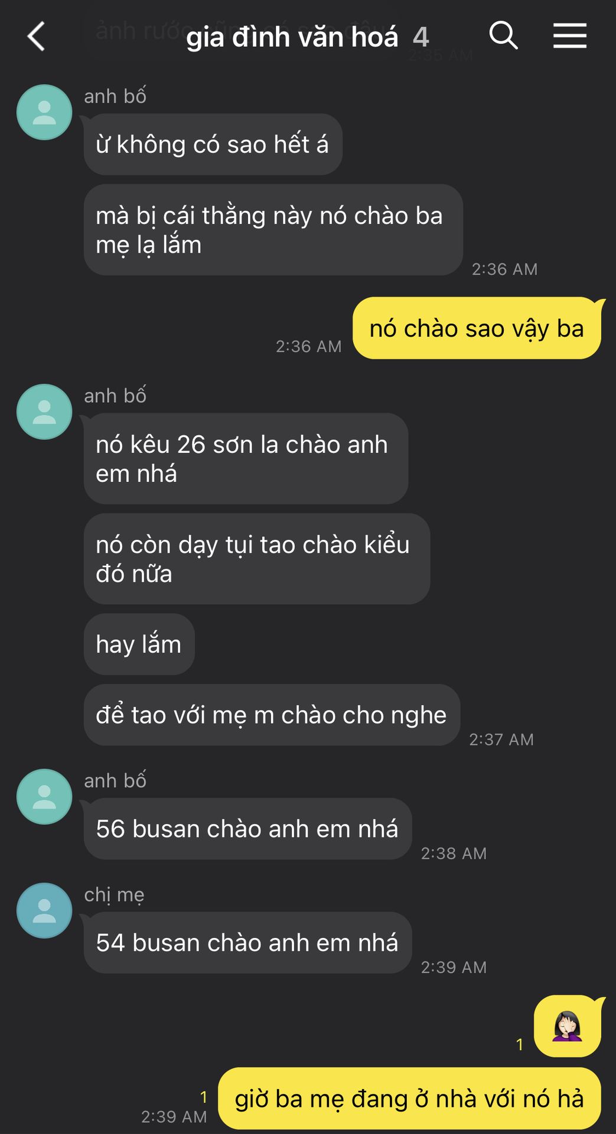Screen dimensions: 616x1134
Task: Tap the 'hay lắm' message bubble
Action: click(139, 644)
